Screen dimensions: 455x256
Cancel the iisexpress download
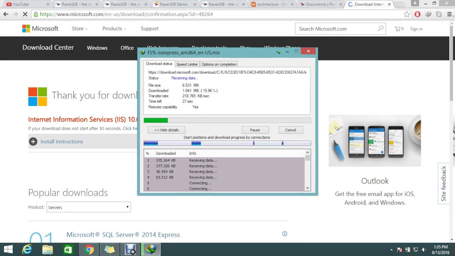coord(290,130)
